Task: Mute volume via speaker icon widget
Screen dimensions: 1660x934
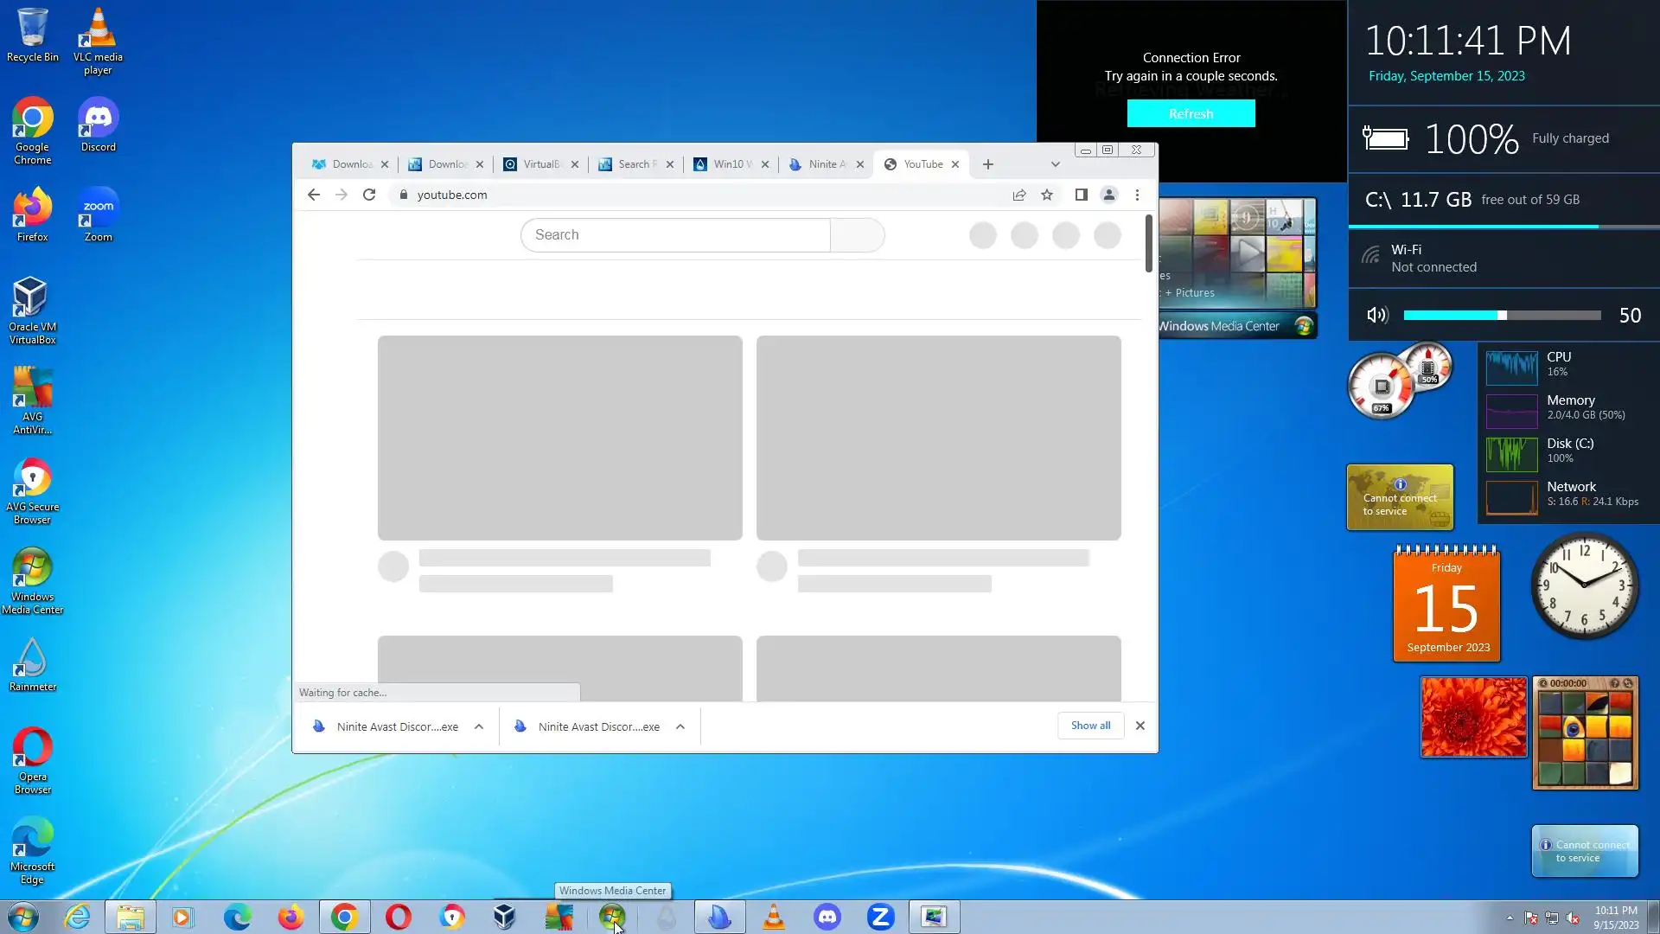Action: [x=1376, y=315]
